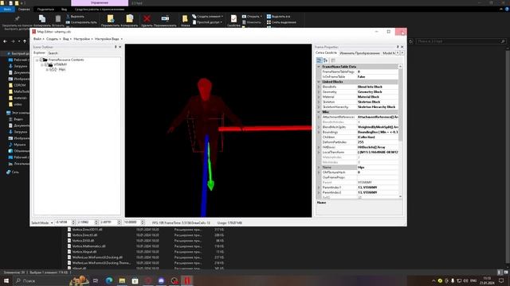Click Pin to Quick Access in Explorer ribbon

(x=17, y=19)
